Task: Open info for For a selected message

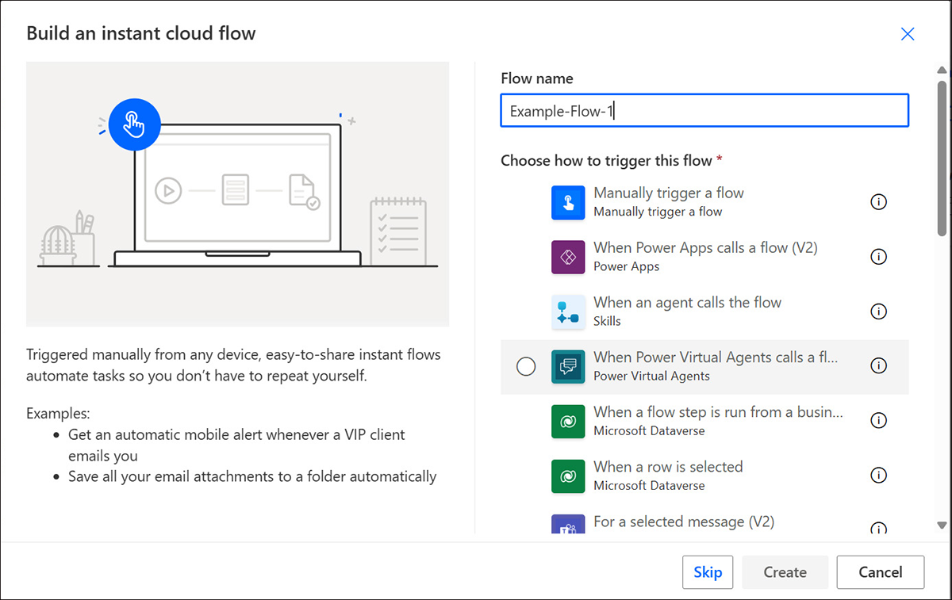Action: [x=878, y=528]
